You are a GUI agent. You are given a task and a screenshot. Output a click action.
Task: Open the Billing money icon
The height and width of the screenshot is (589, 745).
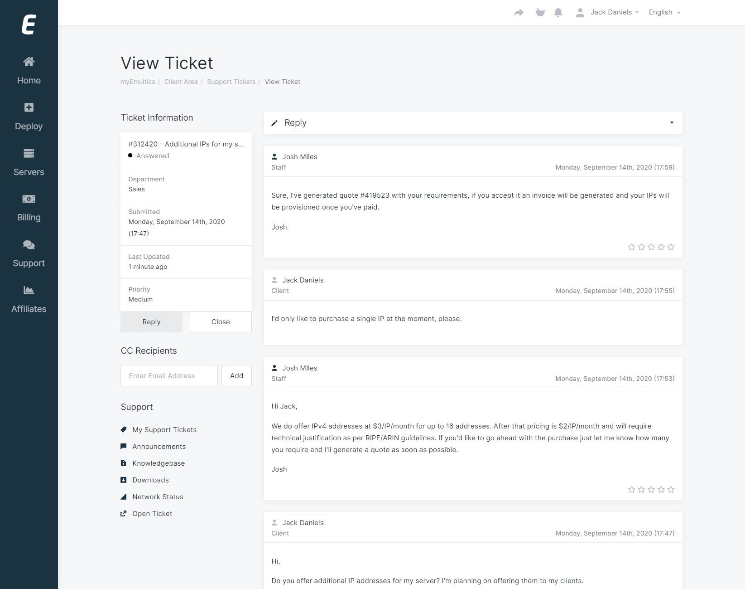click(29, 199)
